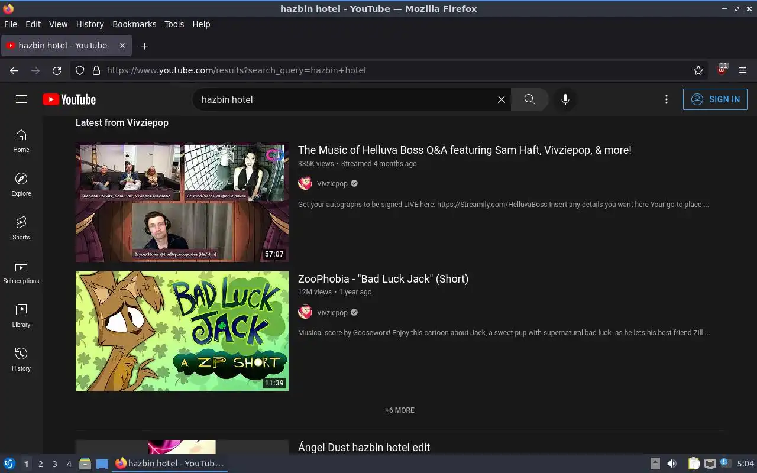The image size is (757, 473).
Task: Go to Home in the sidebar
Action: pos(21,141)
